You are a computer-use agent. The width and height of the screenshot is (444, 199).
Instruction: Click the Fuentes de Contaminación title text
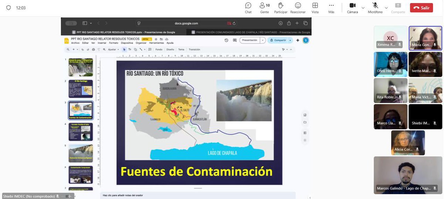196,171
